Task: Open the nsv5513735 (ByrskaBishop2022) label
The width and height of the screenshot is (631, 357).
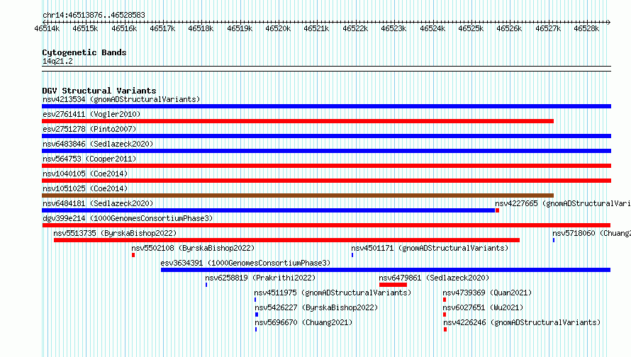Action: (115, 233)
